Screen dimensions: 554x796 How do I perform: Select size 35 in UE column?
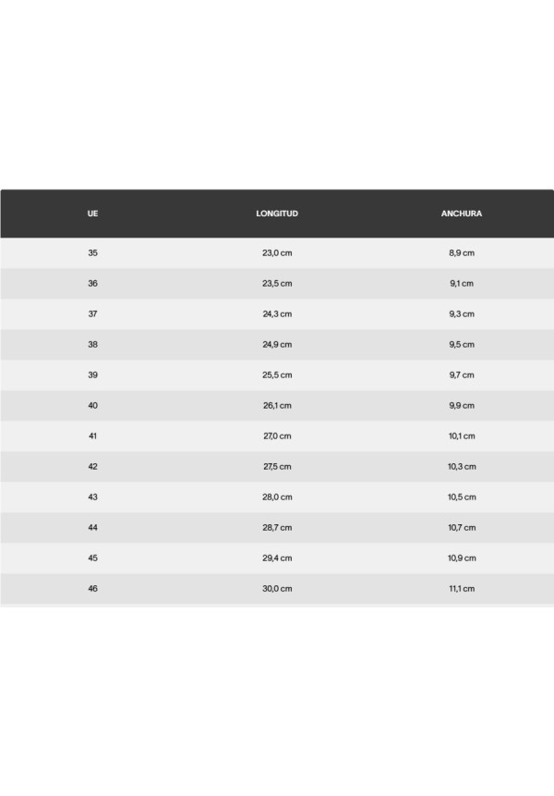pyautogui.click(x=92, y=252)
